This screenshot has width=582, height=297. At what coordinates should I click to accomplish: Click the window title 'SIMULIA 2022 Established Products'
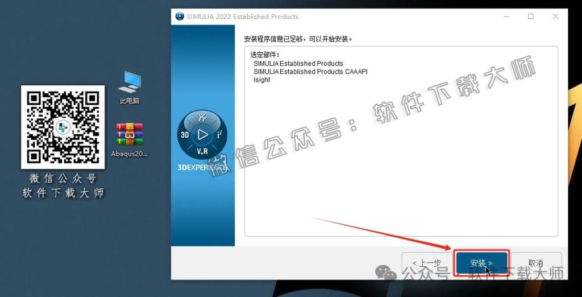click(242, 16)
